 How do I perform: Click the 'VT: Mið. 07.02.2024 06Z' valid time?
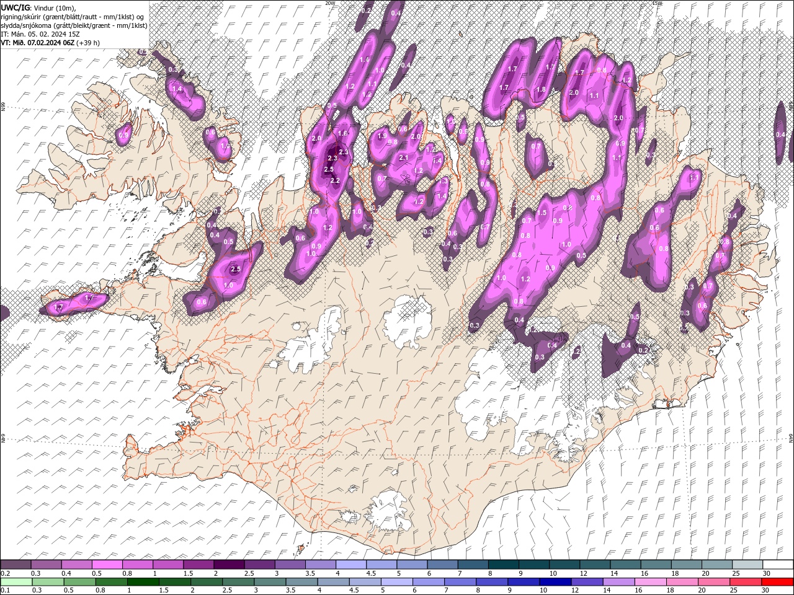click(37, 43)
